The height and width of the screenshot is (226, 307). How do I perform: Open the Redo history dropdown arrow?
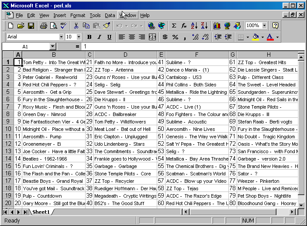click(141, 26)
